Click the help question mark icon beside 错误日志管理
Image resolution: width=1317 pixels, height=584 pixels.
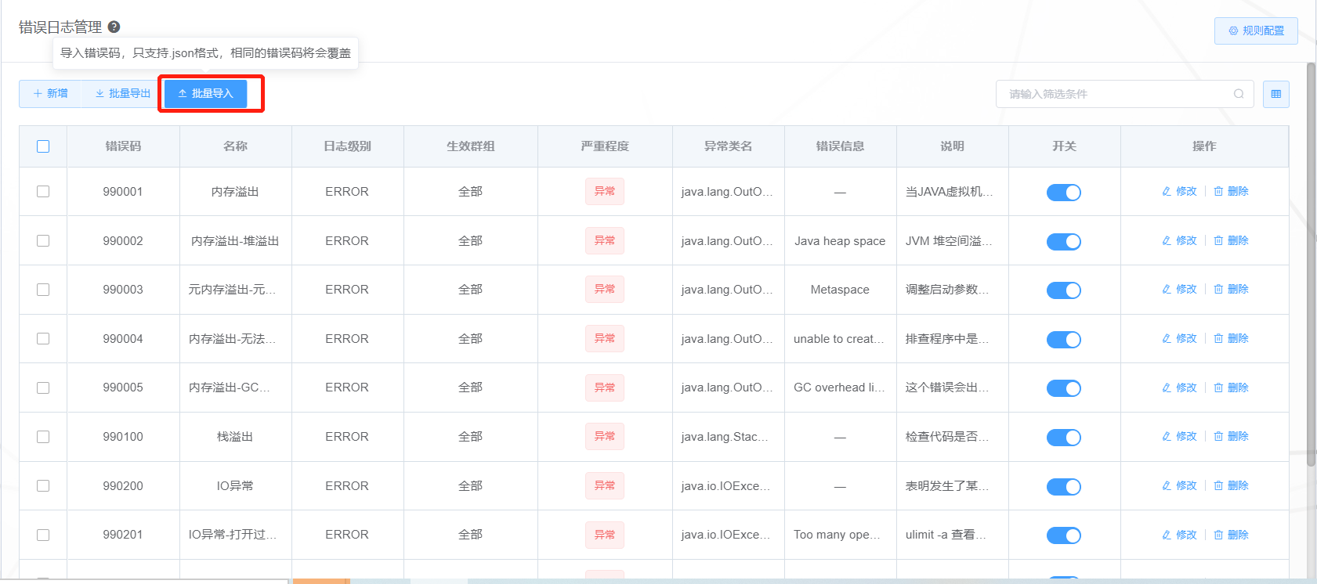pos(114,27)
